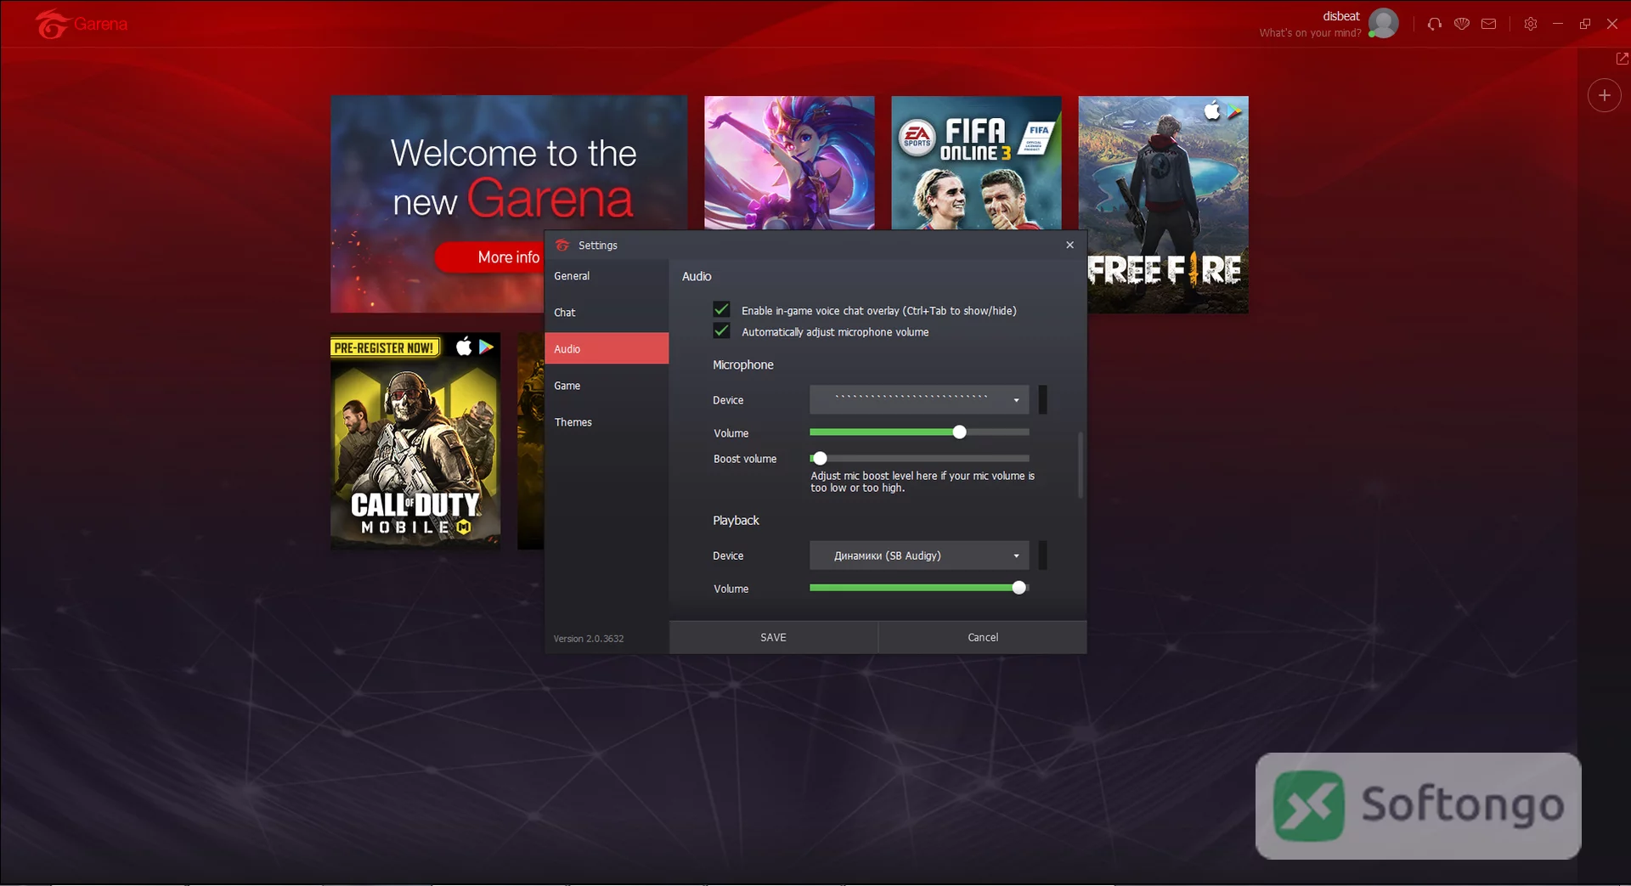Open the Themes settings tab

pyautogui.click(x=607, y=422)
